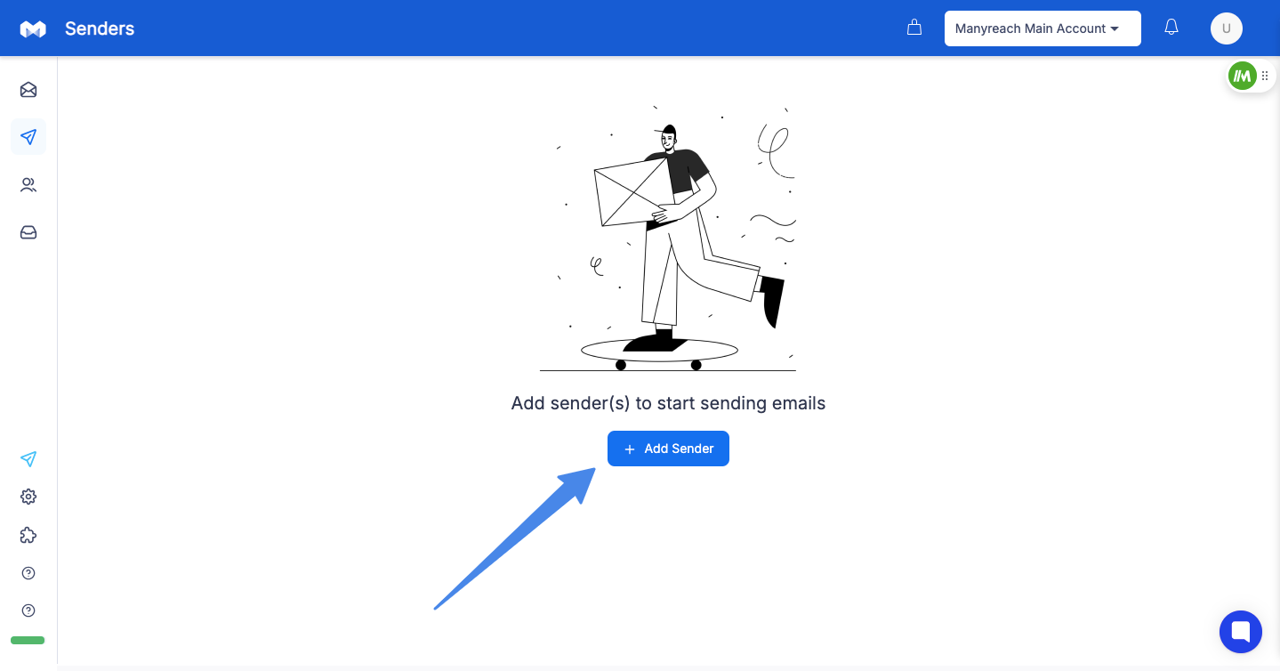
Task: Open integrations puzzle piece icon
Action: pos(28,535)
